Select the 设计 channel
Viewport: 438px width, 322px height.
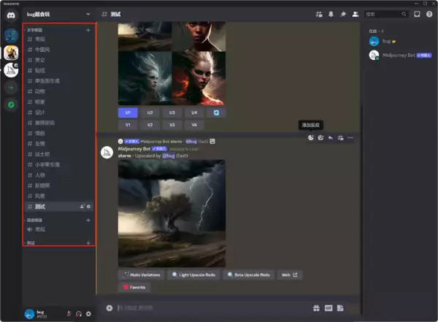[58, 112]
